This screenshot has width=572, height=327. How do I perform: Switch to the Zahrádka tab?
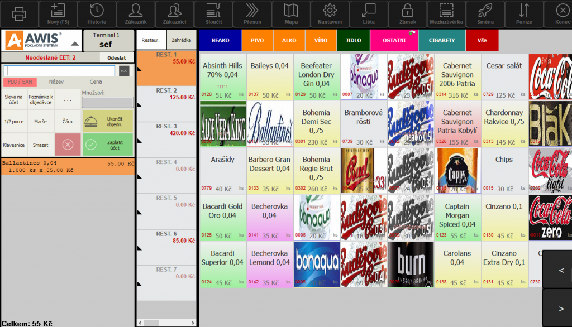(182, 40)
